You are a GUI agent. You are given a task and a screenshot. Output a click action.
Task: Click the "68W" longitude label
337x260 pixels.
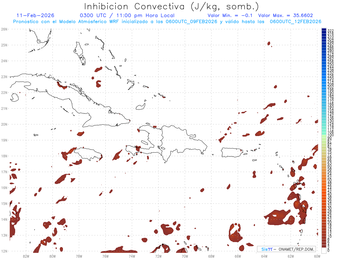211,256
